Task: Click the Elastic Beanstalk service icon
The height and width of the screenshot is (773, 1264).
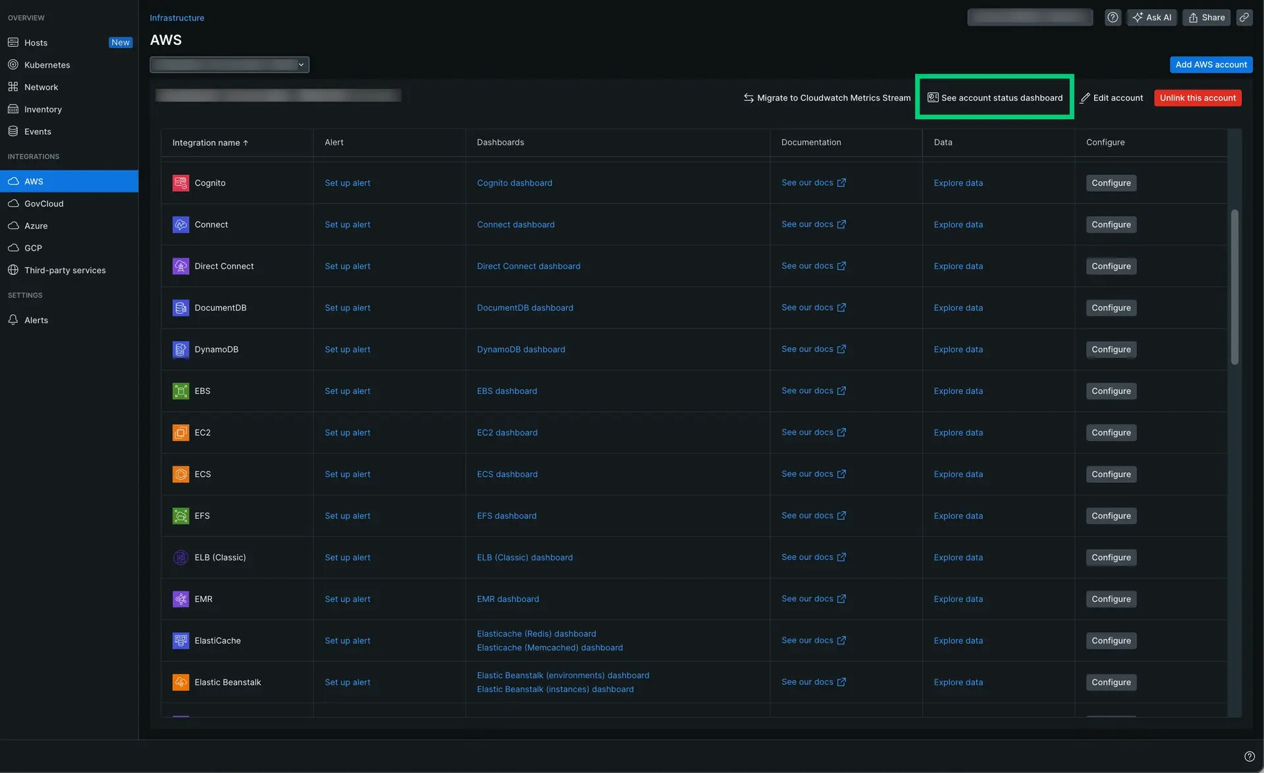Action: coord(180,682)
